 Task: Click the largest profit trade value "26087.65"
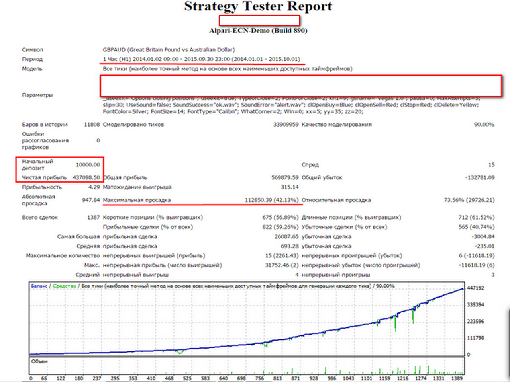point(286,237)
